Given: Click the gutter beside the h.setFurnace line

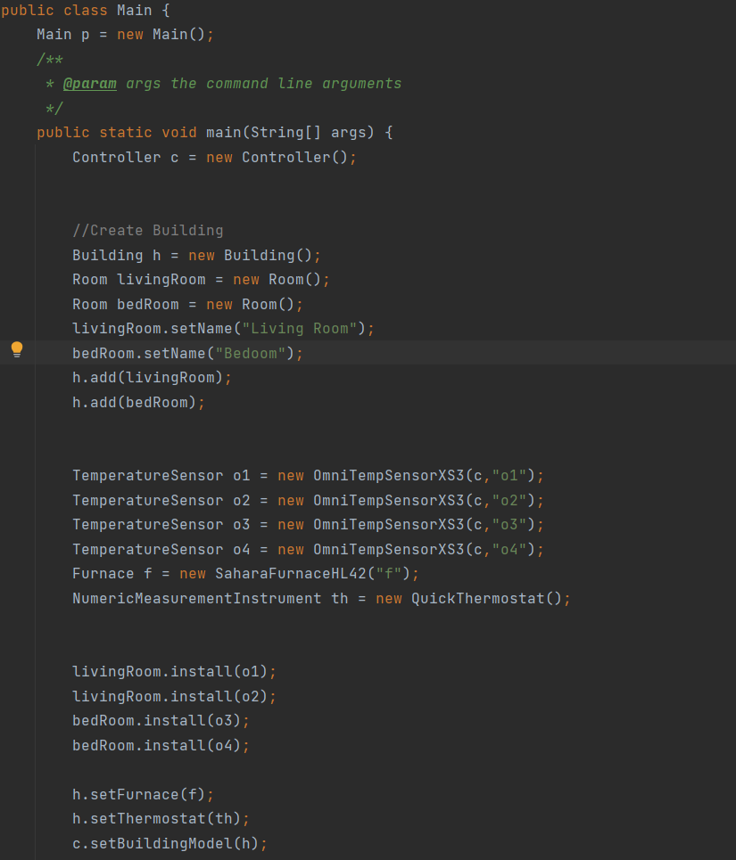Looking at the screenshot, I should [x=16, y=794].
